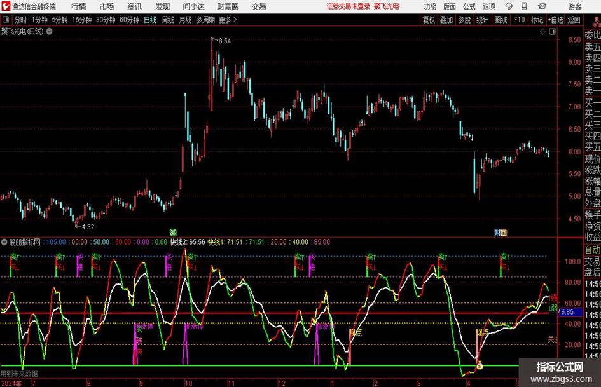Switch to the 15分钟 period tab
Viewport: 601px width, 387px height.
click(82, 20)
